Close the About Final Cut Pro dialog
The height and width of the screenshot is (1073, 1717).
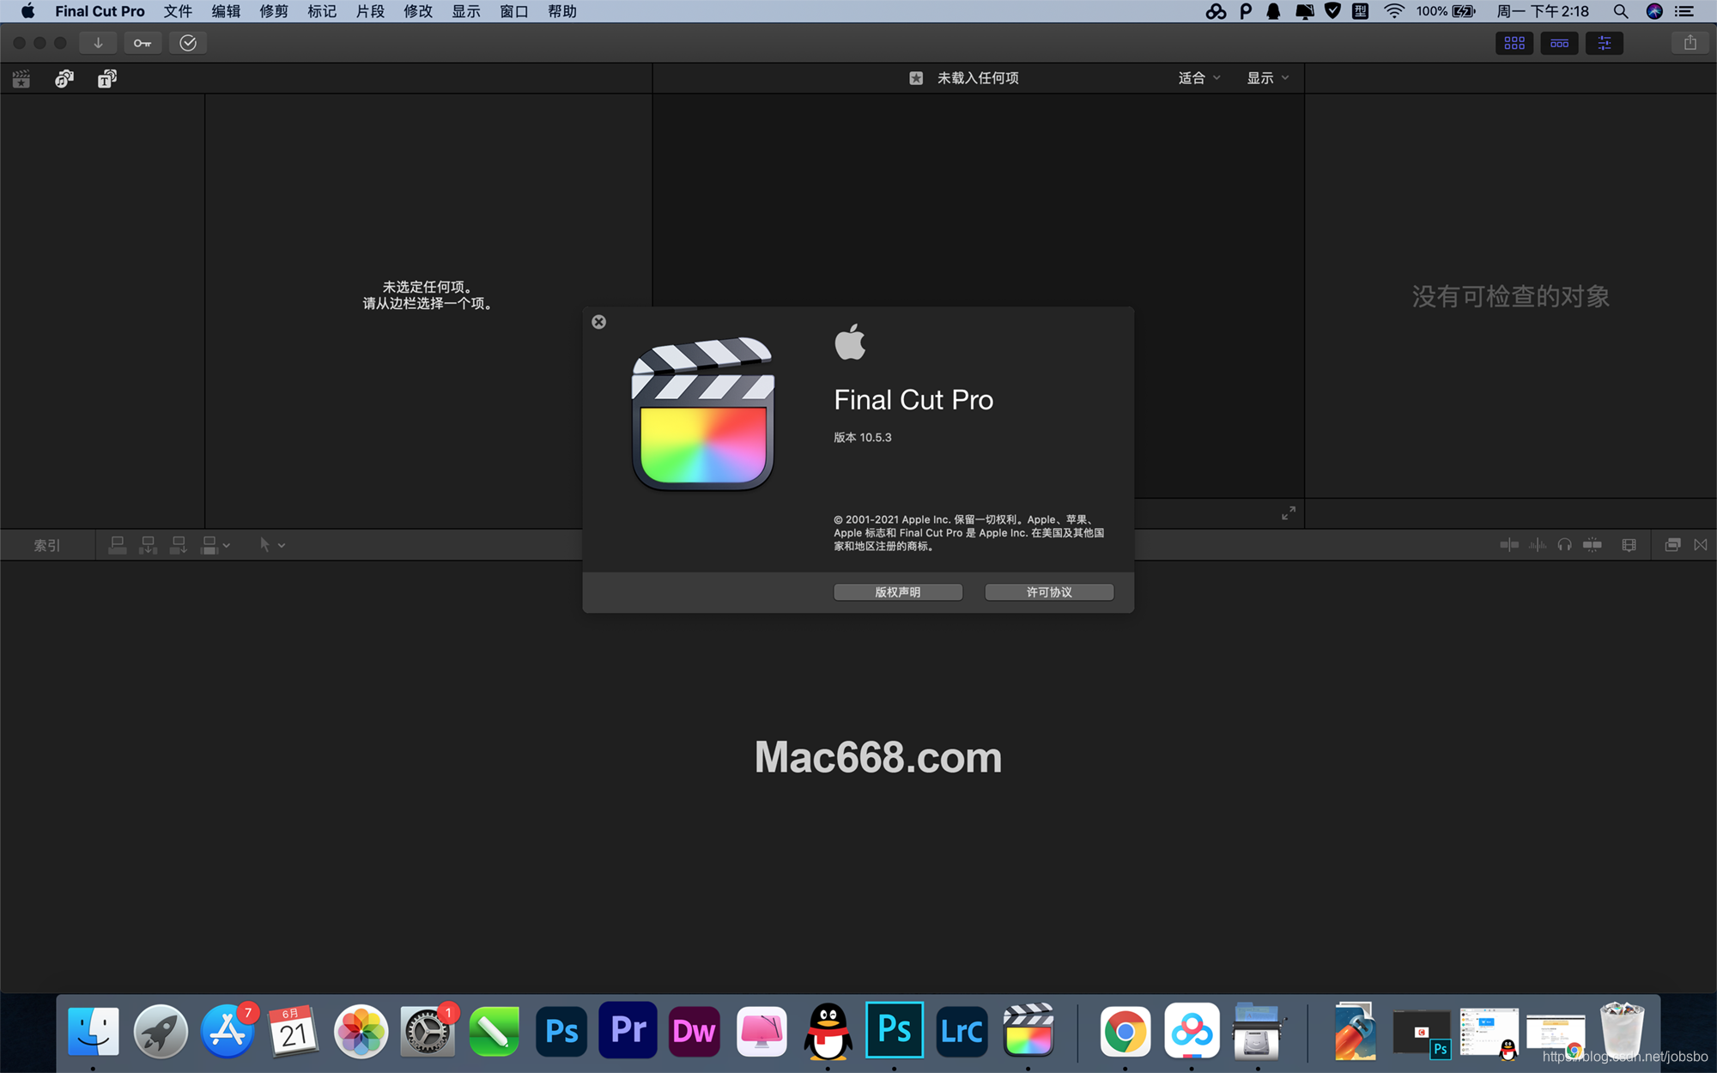click(x=599, y=322)
